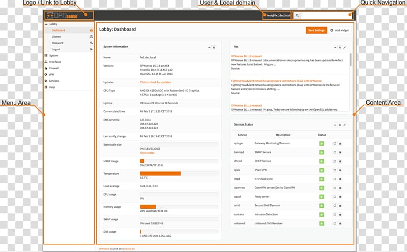Focus the quick navigation search field
Image resolution: width=407 pixels, height=252 pixels.
[x=323, y=16]
